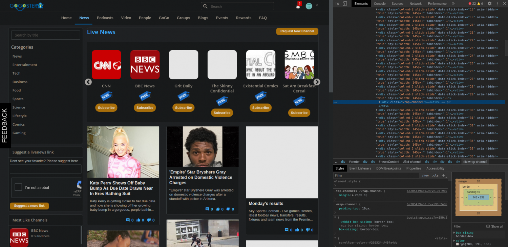Focus the Search by title field
The height and width of the screenshot is (247, 508).
[46, 35]
